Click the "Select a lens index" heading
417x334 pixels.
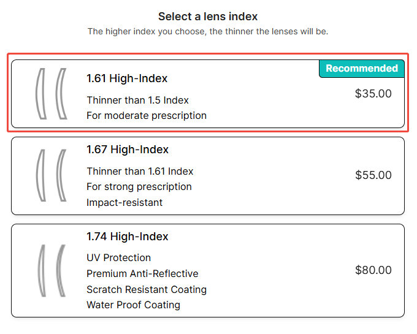[208, 17]
